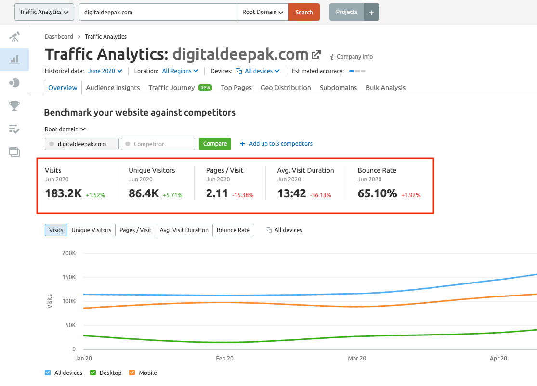Click the info icon next to Company Info

331,57
